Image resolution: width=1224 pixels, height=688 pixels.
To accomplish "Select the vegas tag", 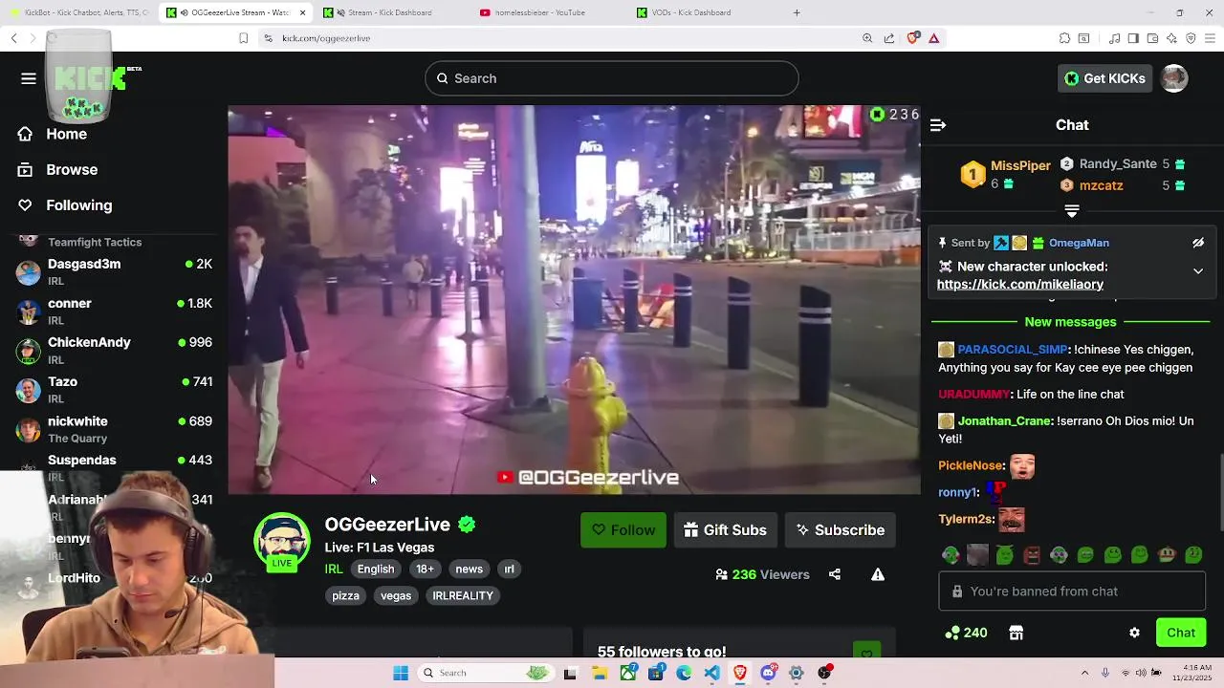I will (x=396, y=595).
